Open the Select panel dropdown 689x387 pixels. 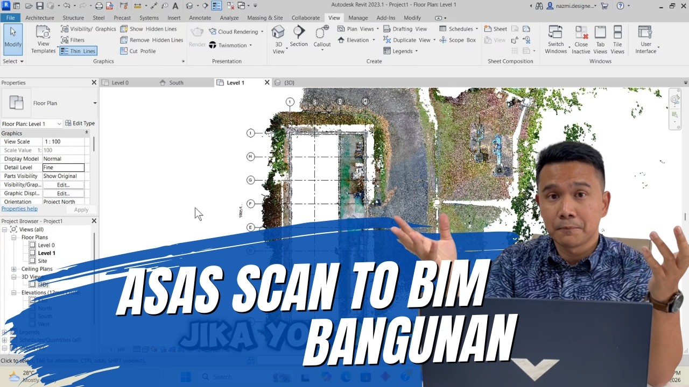13,61
